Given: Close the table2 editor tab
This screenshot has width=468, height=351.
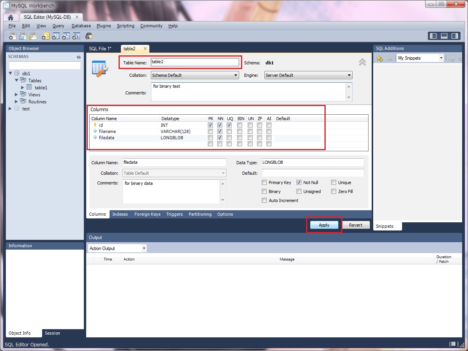Looking at the screenshot, I should coord(145,49).
